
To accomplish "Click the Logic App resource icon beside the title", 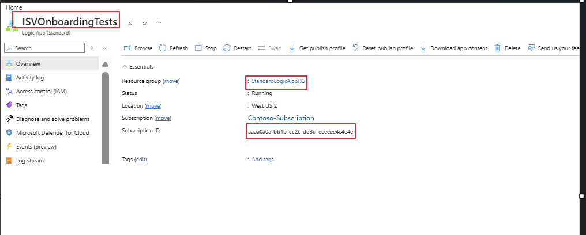I will point(10,27).
